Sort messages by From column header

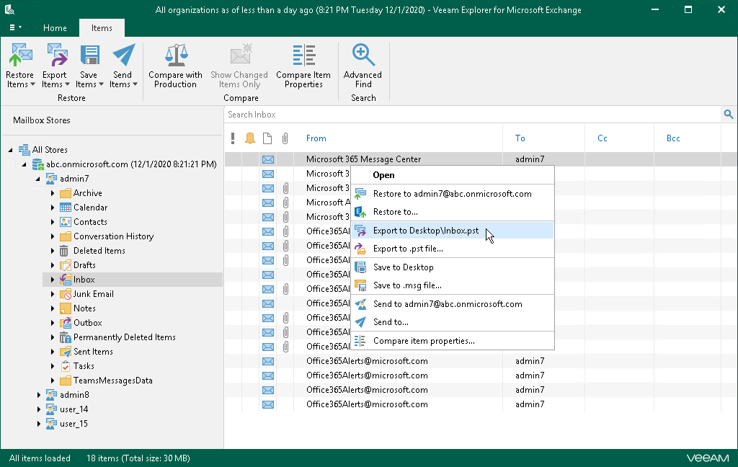[316, 138]
